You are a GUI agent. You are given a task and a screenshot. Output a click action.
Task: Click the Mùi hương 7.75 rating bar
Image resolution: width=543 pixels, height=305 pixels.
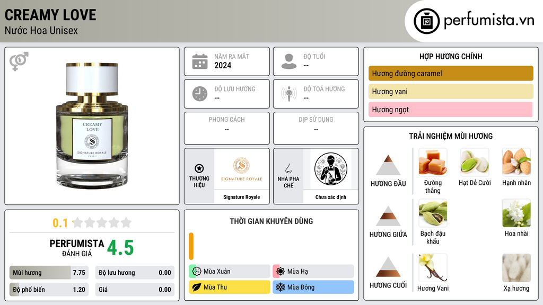[49, 273]
